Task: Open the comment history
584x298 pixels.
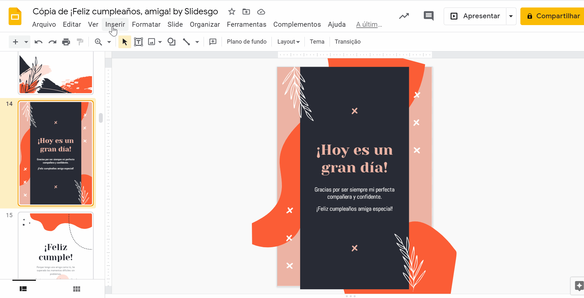Action: click(x=429, y=16)
